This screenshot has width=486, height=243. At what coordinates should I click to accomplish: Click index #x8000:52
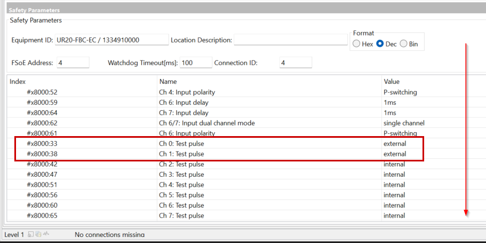point(42,92)
